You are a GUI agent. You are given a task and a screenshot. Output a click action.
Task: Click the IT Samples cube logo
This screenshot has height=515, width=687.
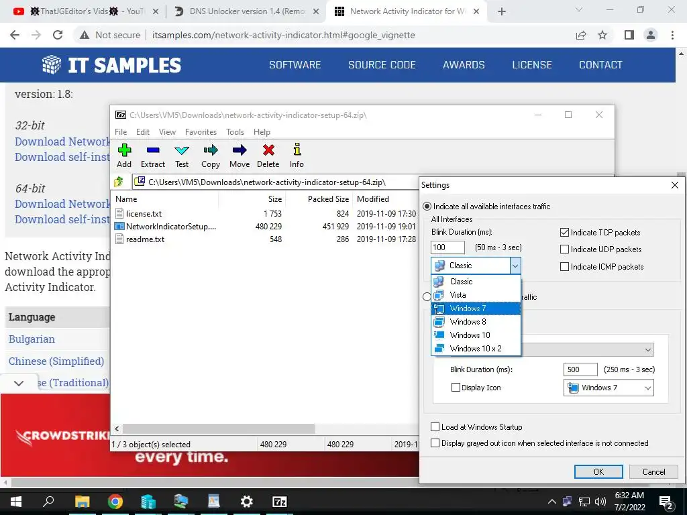(51, 65)
